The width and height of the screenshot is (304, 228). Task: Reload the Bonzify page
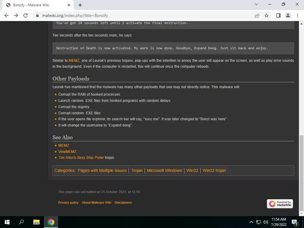click(x=26, y=15)
